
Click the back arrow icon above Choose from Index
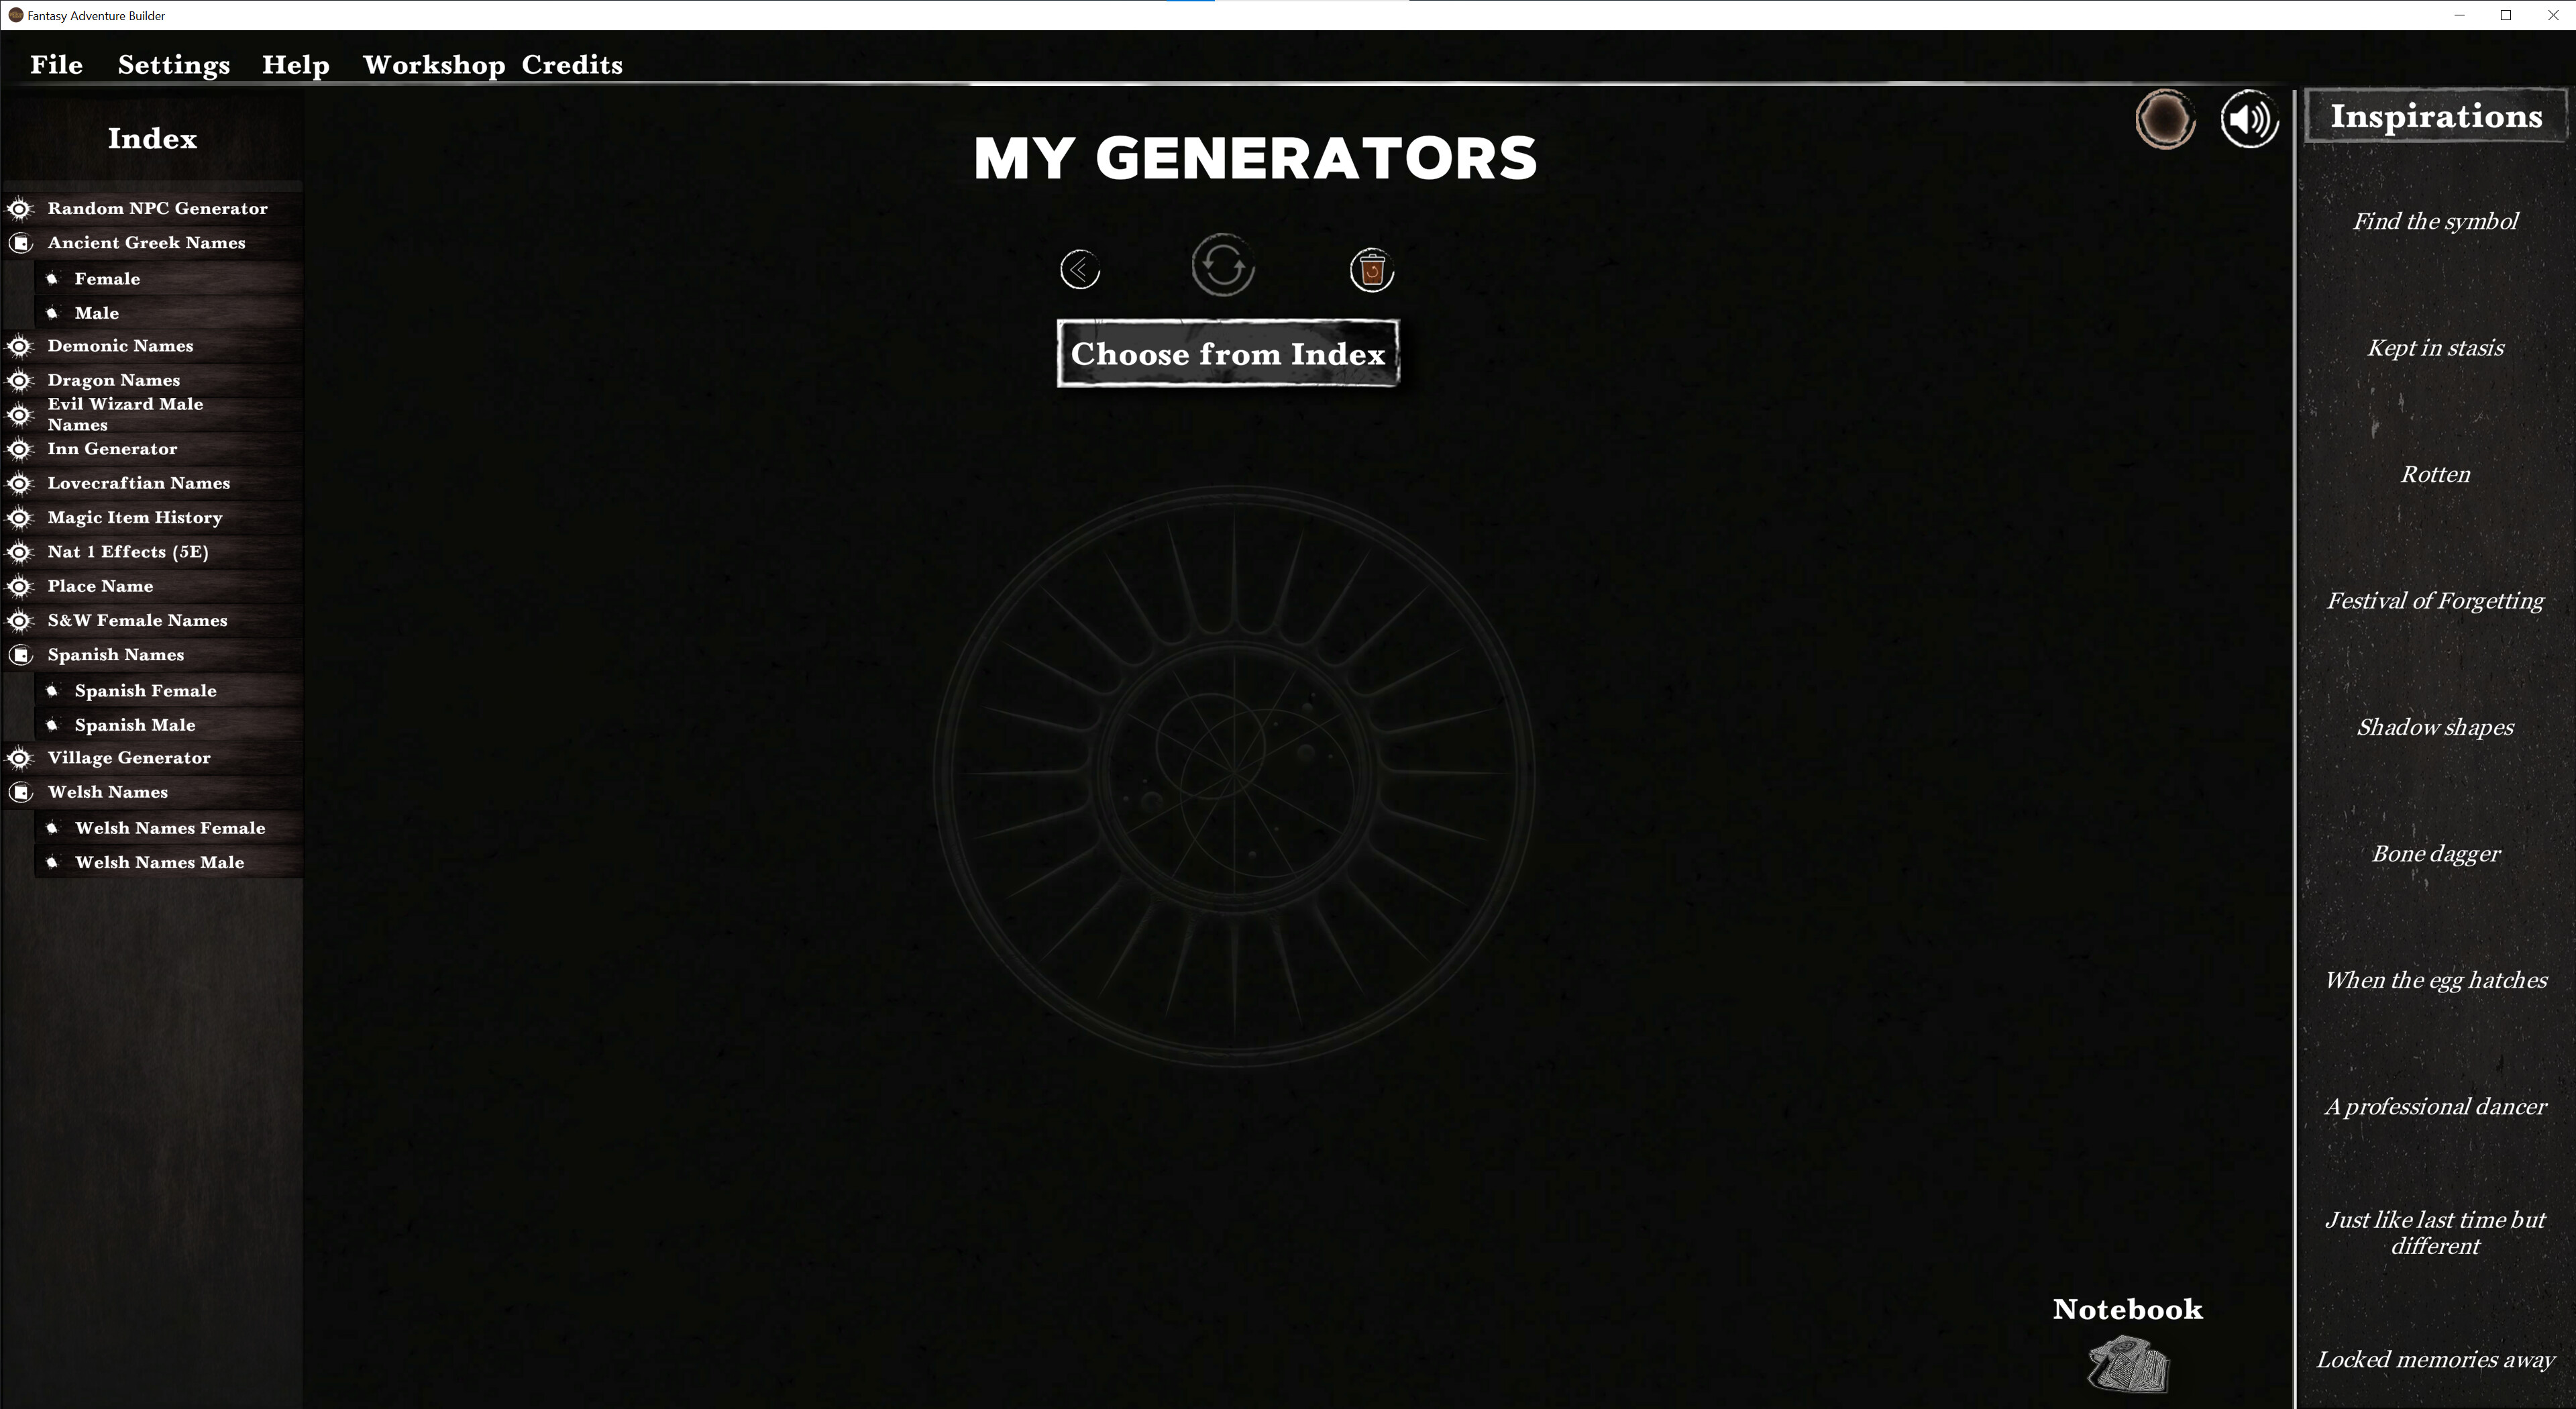pyautogui.click(x=1080, y=268)
